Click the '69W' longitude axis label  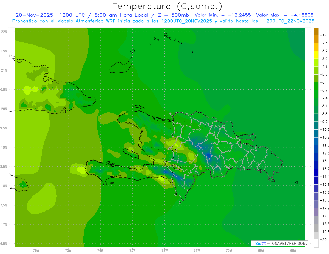(x=261, y=250)
